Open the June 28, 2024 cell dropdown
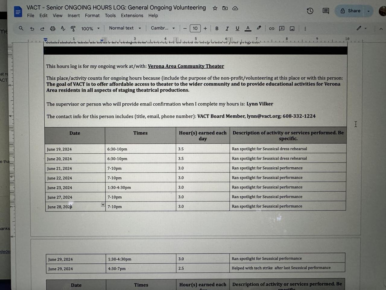The height and width of the screenshot is (290, 386). pyautogui.click(x=103, y=205)
